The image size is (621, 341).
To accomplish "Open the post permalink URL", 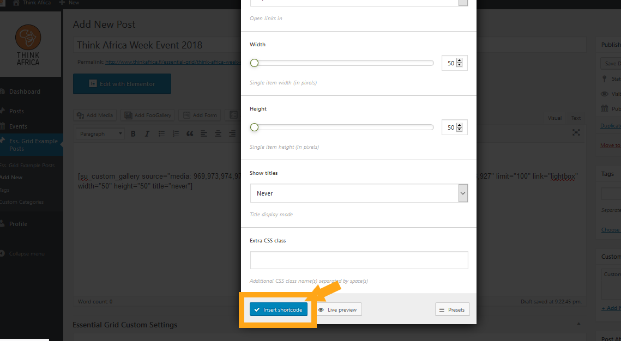I will 173,62.
